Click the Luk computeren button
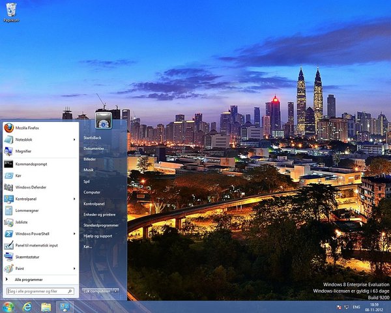 (96, 291)
